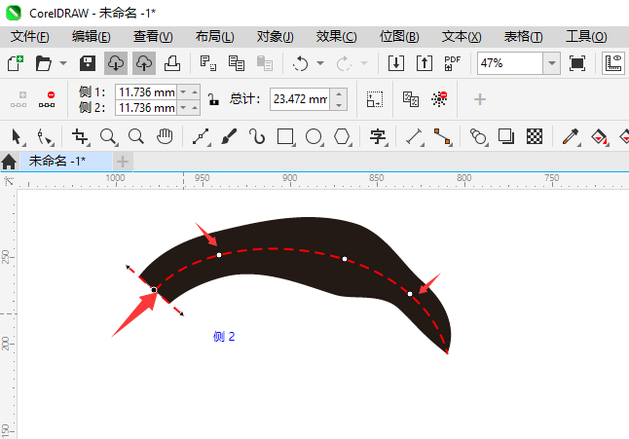Expand the Open file dropdown arrow
This screenshot has width=629, height=439.
click(x=63, y=63)
